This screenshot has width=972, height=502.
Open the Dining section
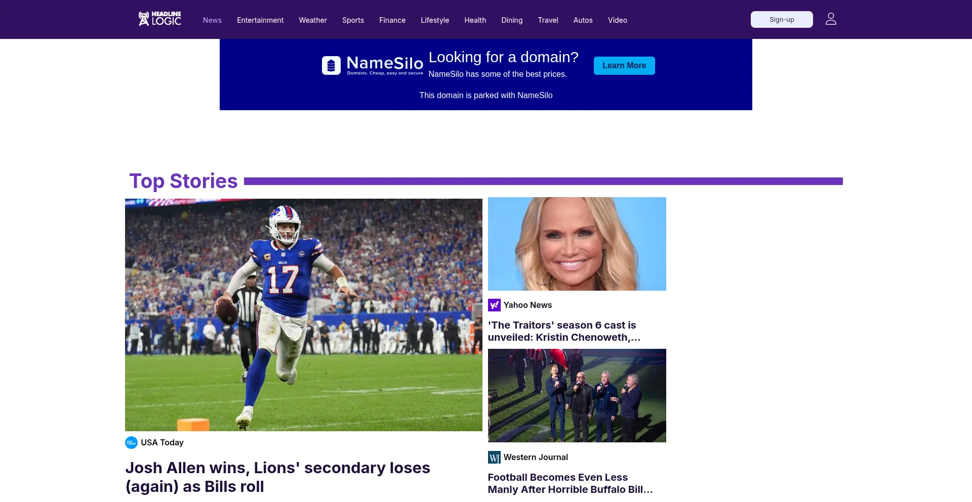(512, 20)
